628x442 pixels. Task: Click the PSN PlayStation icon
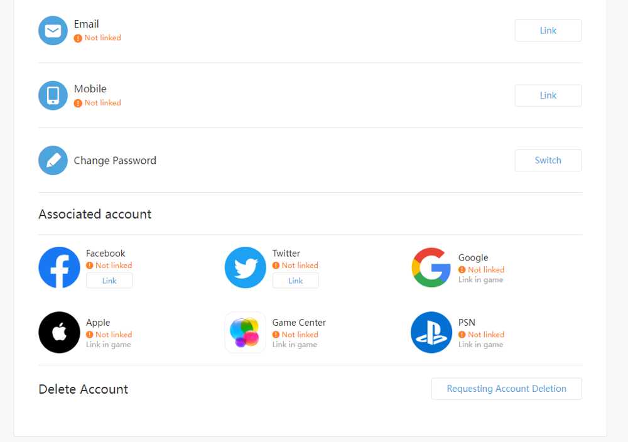[431, 333]
